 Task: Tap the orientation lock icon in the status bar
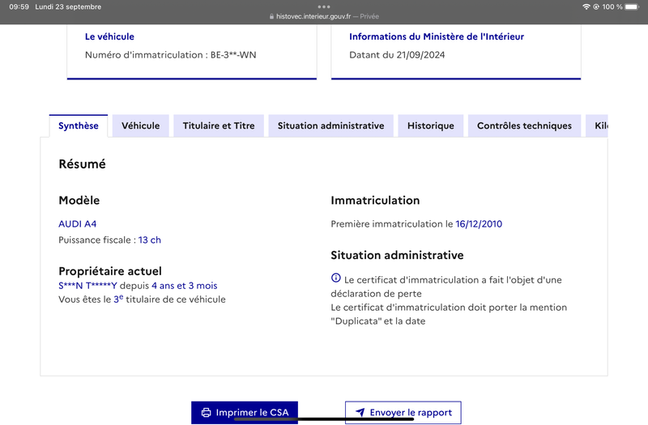click(596, 6)
